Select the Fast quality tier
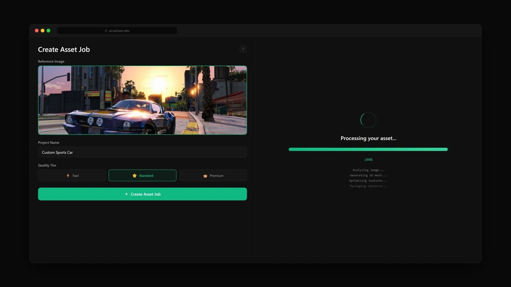This screenshot has height=287, width=511. (72, 176)
